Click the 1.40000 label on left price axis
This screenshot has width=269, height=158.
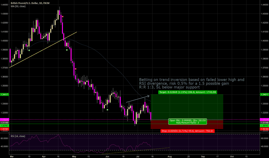point(4,41)
